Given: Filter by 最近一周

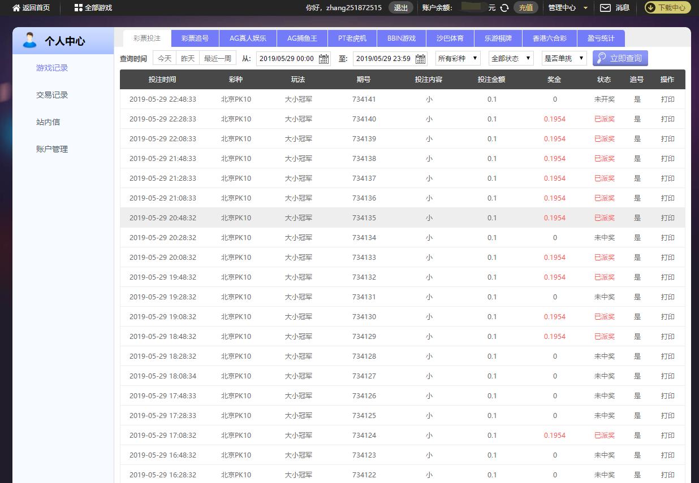Looking at the screenshot, I should click(218, 58).
